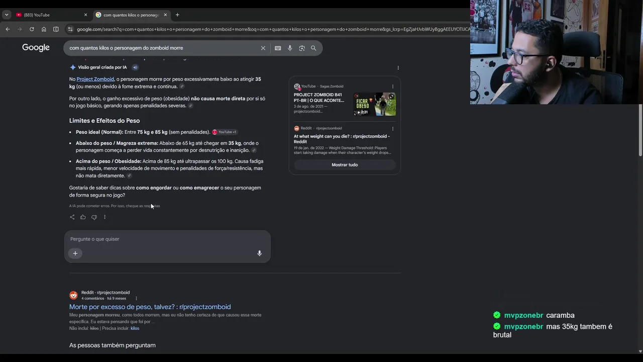Image resolution: width=643 pixels, height=362 pixels.
Task: Click the 'Limites e Efeitos do Peso' heading
Action: coord(104,121)
